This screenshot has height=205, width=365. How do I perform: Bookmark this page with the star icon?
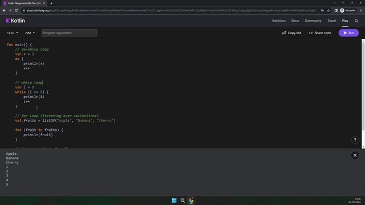coord(328,10)
